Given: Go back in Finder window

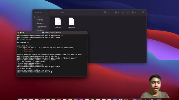Looking at the screenshot, I should tap(53, 12).
